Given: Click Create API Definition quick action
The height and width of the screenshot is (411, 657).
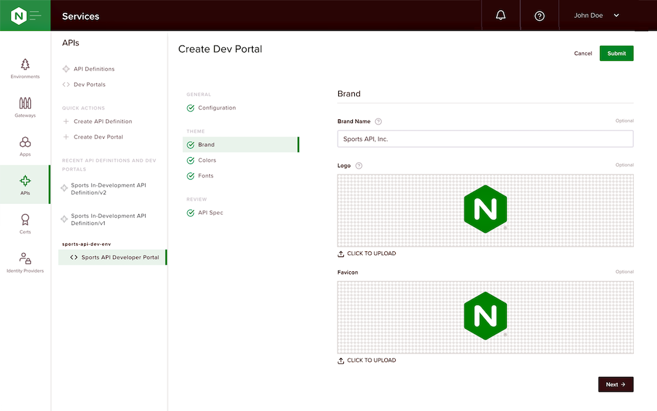Looking at the screenshot, I should coord(103,121).
